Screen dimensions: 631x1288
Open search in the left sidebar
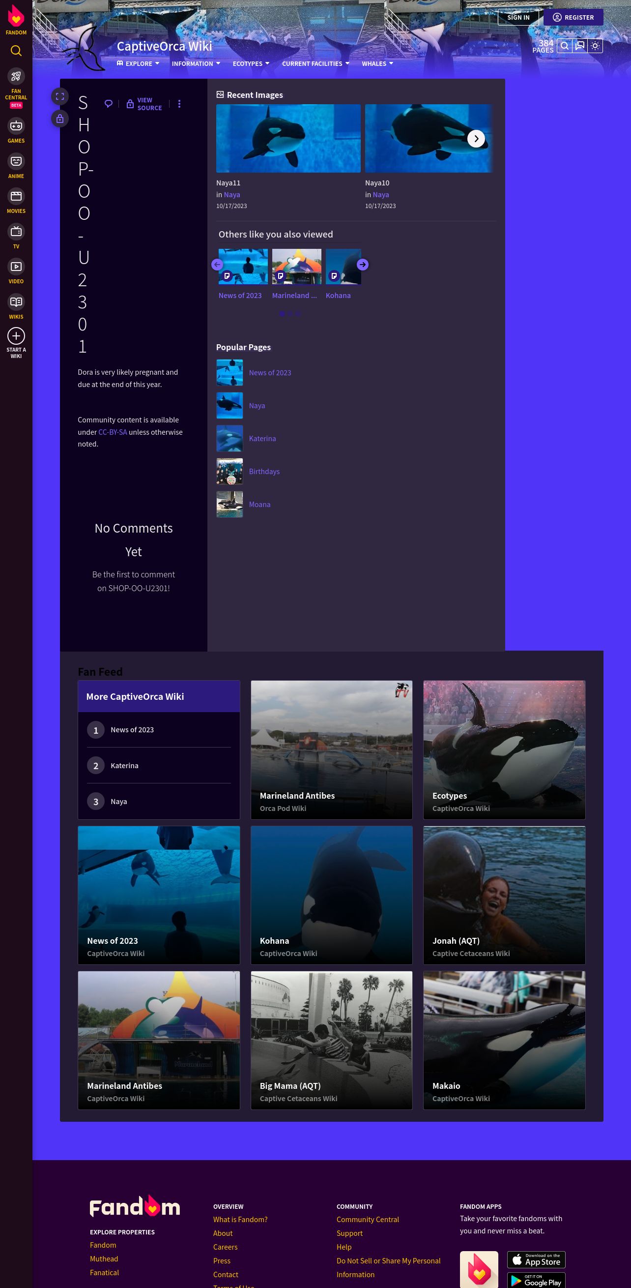16,51
